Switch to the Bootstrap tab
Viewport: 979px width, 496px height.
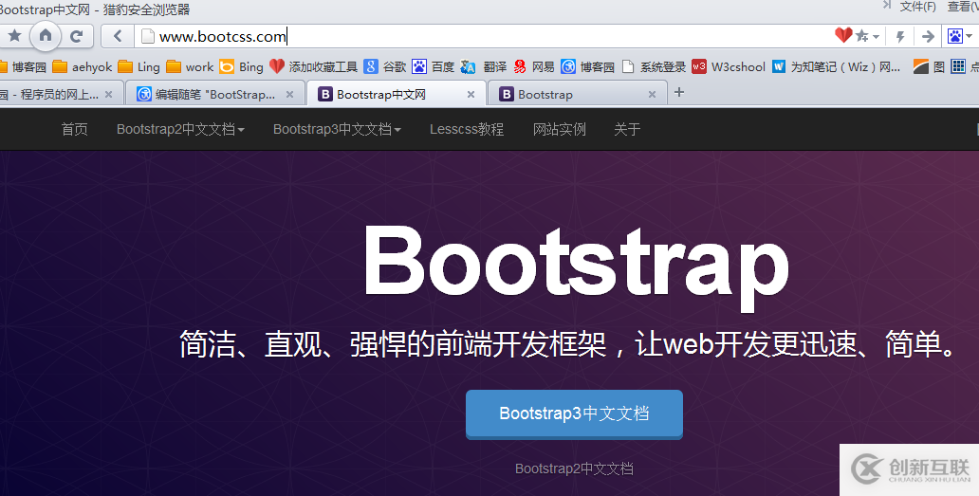[576, 94]
